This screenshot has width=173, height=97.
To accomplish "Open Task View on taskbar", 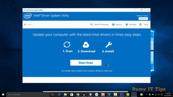I will click(x=53, y=95).
